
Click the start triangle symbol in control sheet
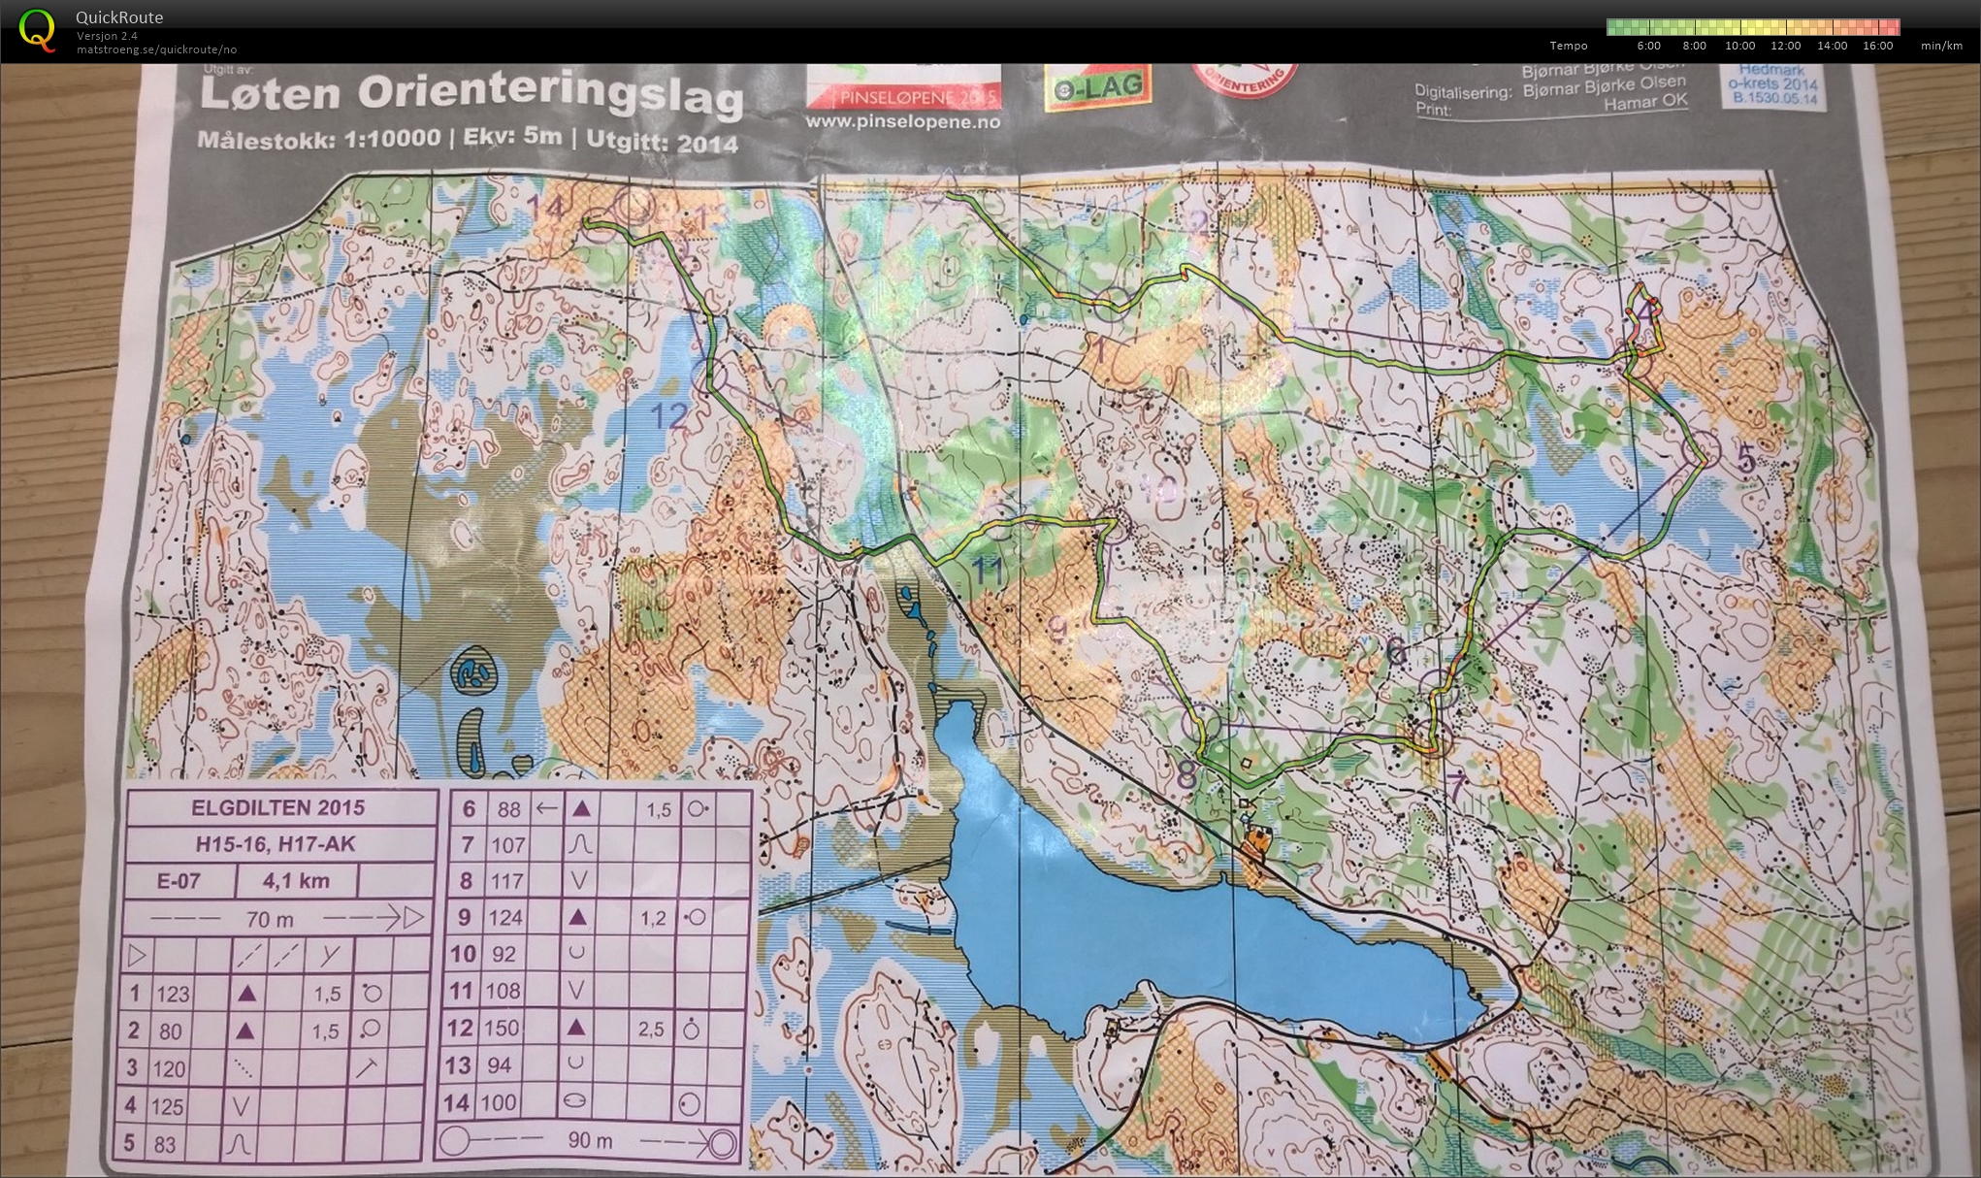click(x=138, y=956)
